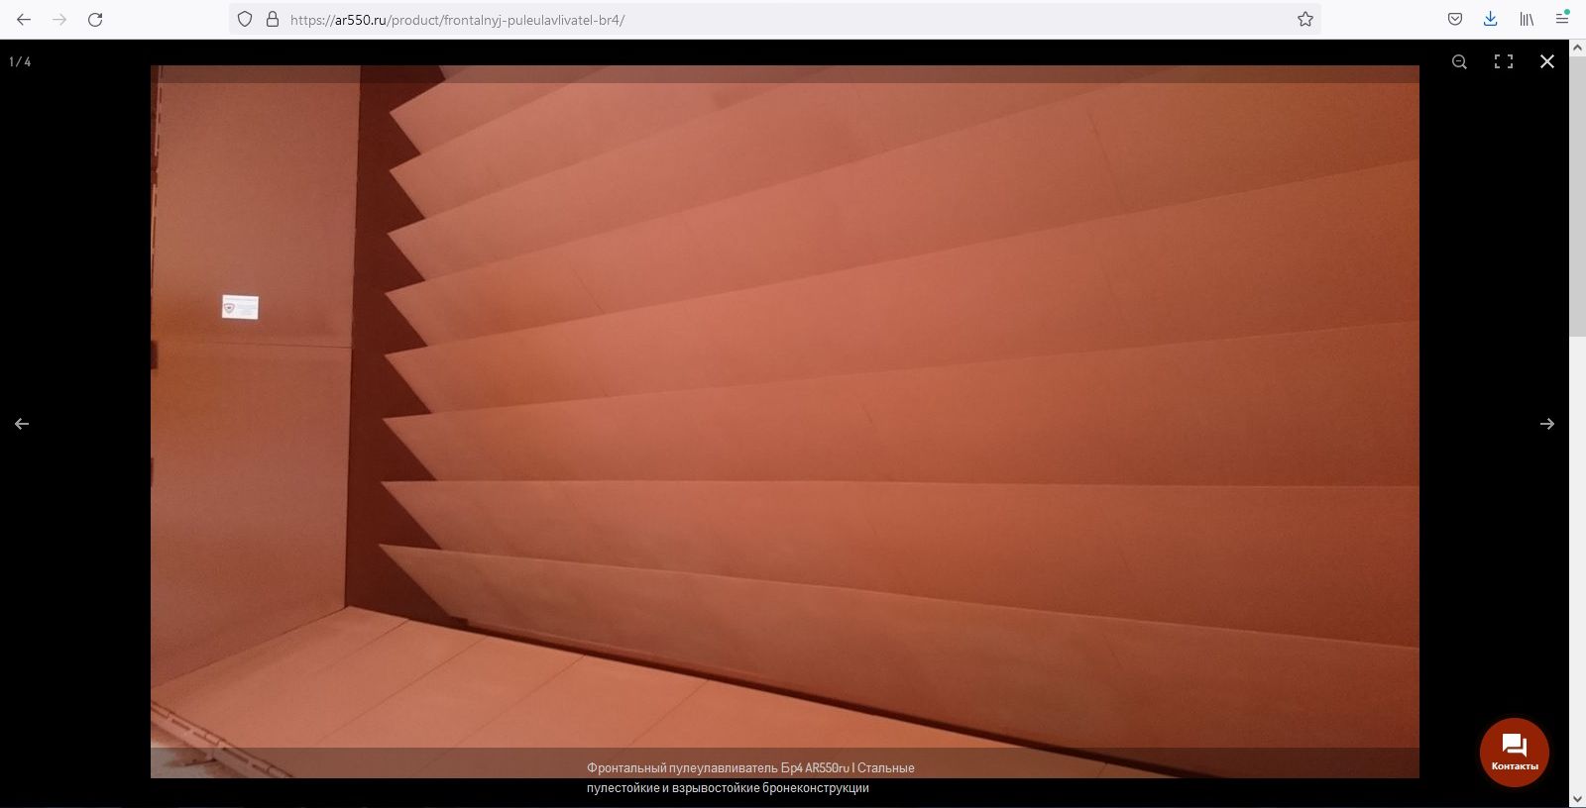This screenshot has width=1586, height=808.
Task: View site security via padlock icon
Action: 273,19
